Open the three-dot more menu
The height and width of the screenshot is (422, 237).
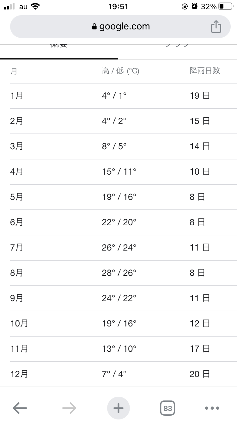(212, 408)
